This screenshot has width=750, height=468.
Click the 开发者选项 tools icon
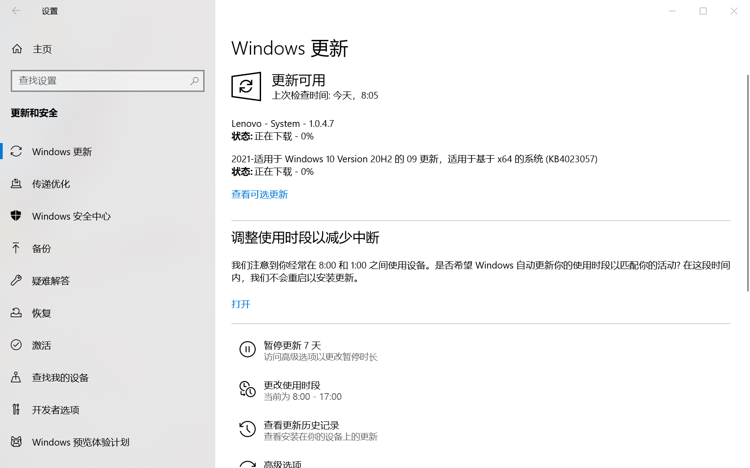[16, 409]
